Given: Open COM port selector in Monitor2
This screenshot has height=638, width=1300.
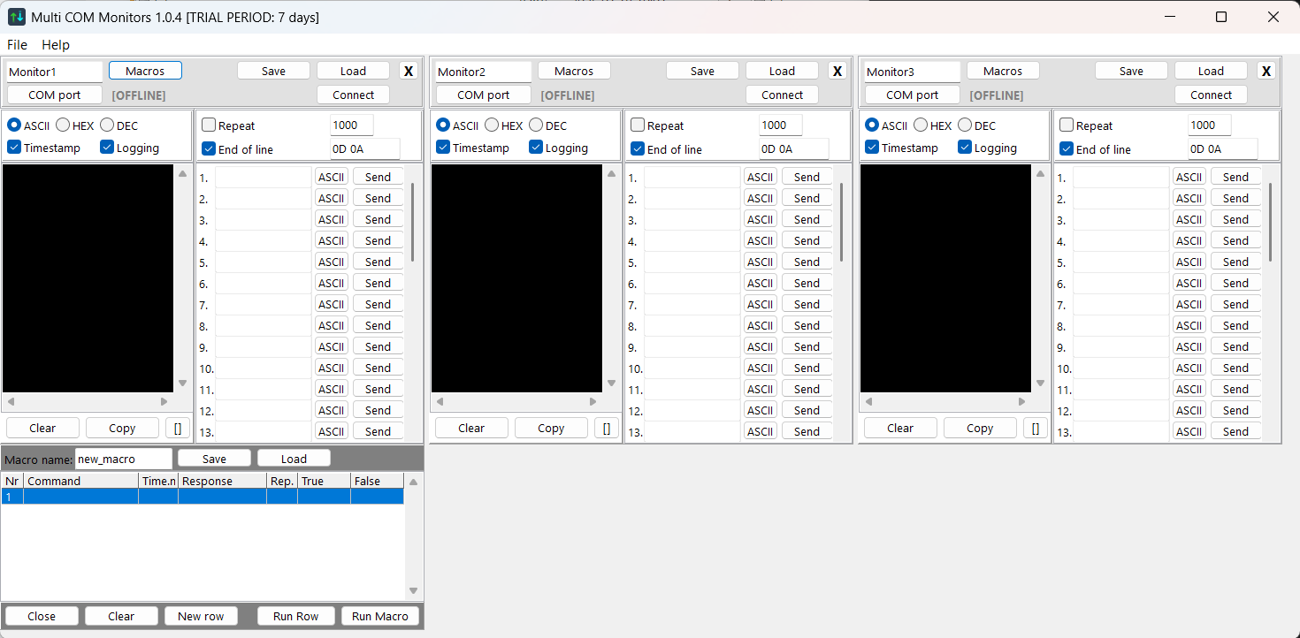Looking at the screenshot, I should [484, 95].
